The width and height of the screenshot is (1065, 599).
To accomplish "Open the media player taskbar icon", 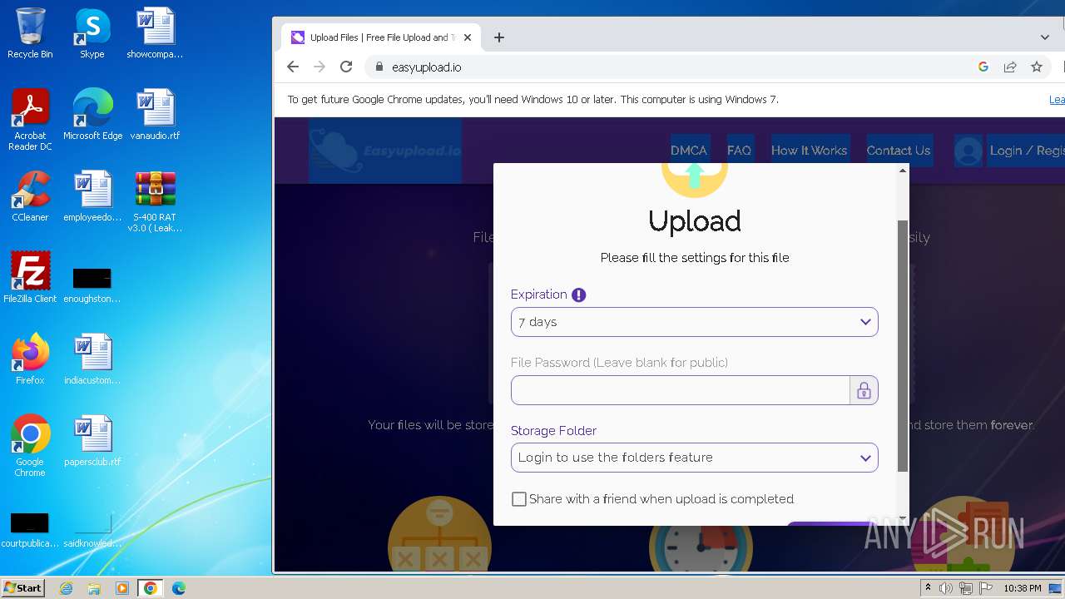I will click(122, 588).
